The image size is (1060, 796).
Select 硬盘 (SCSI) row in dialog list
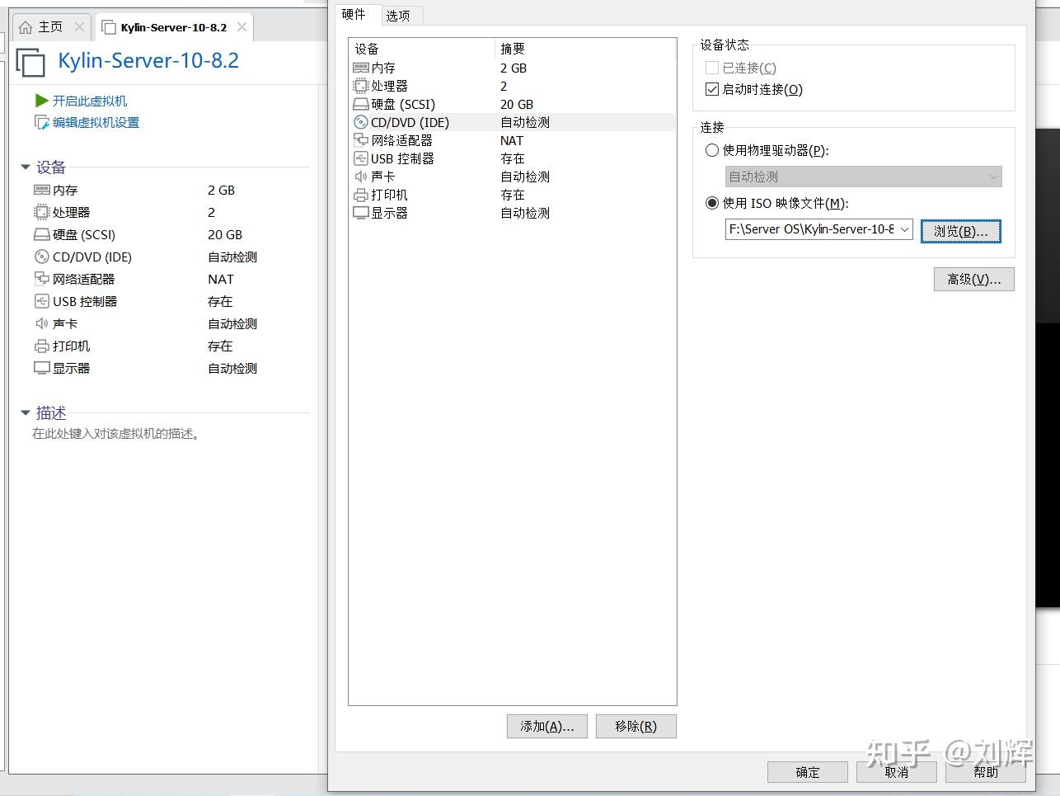tap(513, 104)
